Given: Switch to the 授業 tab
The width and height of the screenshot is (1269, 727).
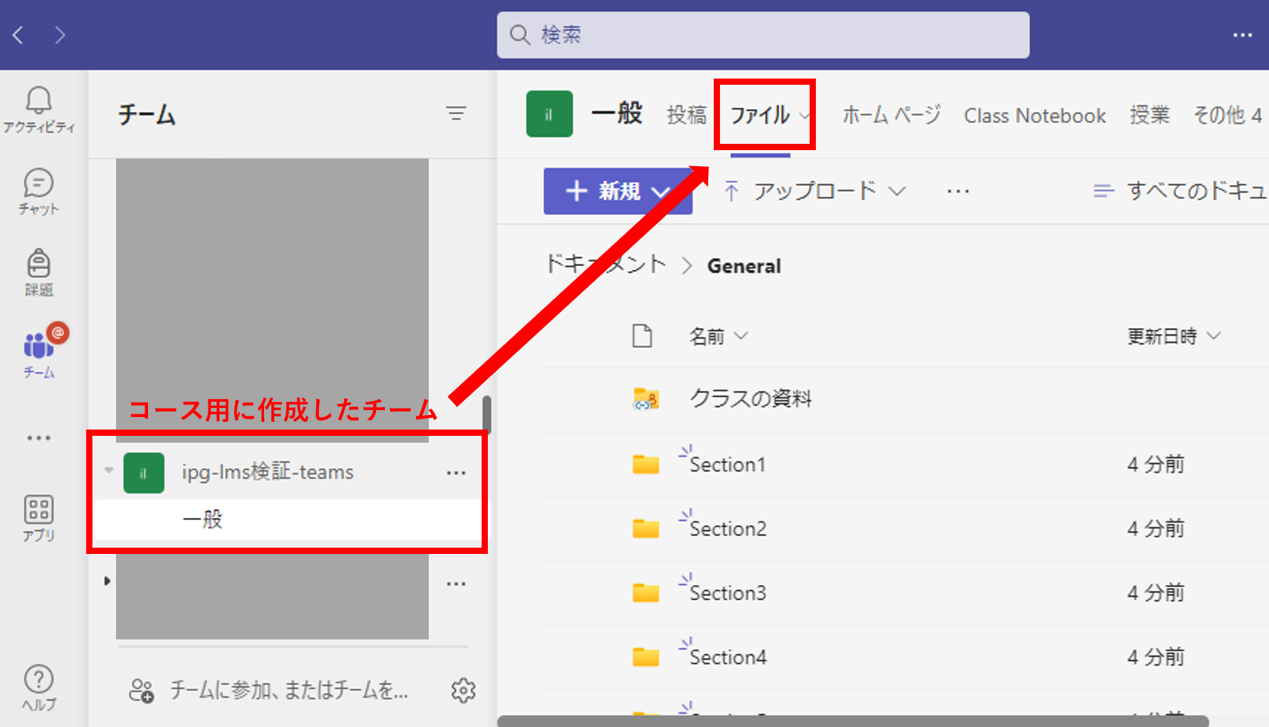Looking at the screenshot, I should 1149,115.
